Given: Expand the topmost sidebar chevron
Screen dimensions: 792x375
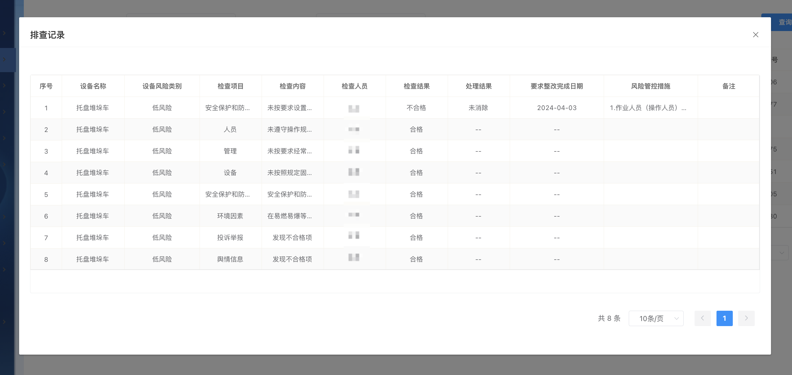Looking at the screenshot, I should pyautogui.click(x=4, y=33).
